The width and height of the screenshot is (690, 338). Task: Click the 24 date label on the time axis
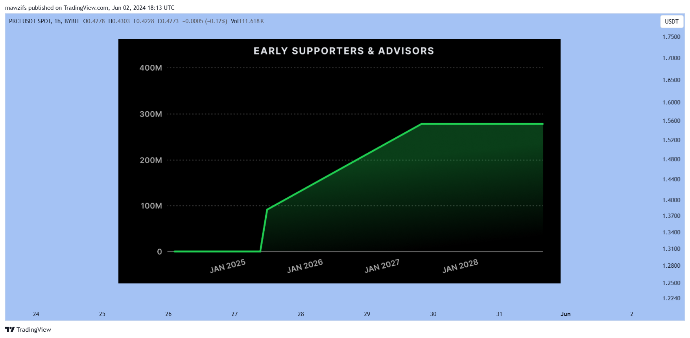[x=36, y=314]
